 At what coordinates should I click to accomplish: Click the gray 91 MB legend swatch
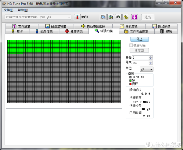[x=130, y=77]
